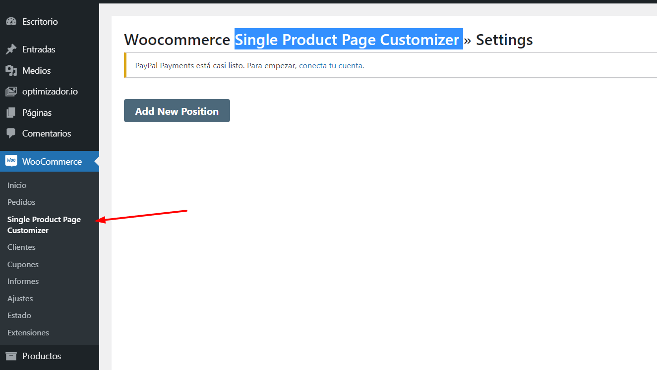Click the Entradas pushpin icon
Screen dimensions: 657x370
tap(11, 49)
